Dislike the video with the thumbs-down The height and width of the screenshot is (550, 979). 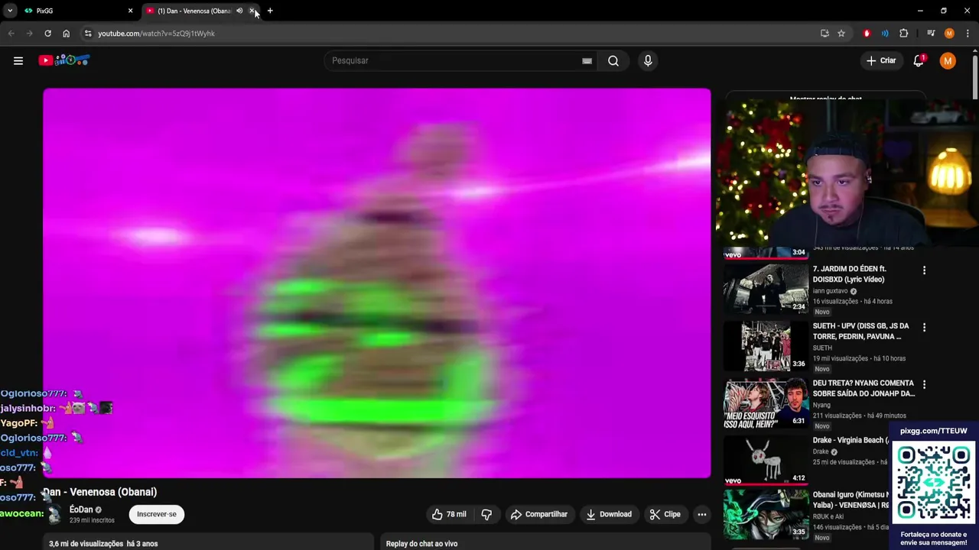point(486,514)
